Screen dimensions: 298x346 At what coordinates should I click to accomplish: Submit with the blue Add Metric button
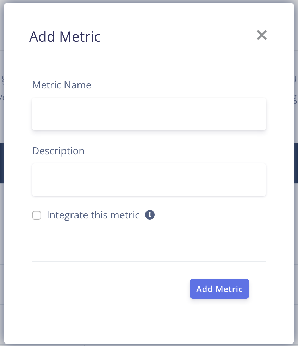tap(219, 289)
